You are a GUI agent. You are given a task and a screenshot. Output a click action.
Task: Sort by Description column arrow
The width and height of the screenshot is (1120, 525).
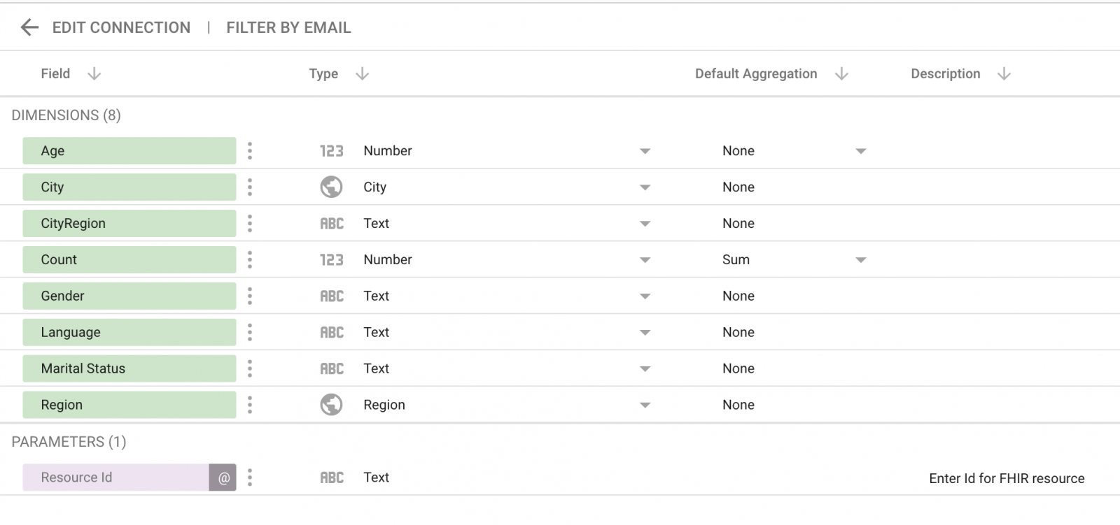[1004, 74]
